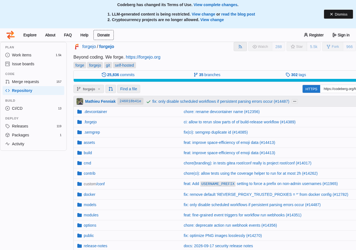Click the forgejo owner link in title
Image resolution: width=356 pixels, height=250 pixels.
click(x=89, y=47)
